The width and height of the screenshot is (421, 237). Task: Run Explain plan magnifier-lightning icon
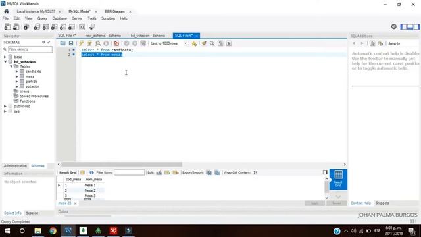point(98,43)
